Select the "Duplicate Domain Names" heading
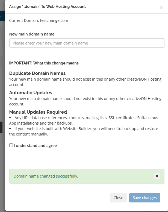This screenshot has height=212, width=168. (37, 73)
